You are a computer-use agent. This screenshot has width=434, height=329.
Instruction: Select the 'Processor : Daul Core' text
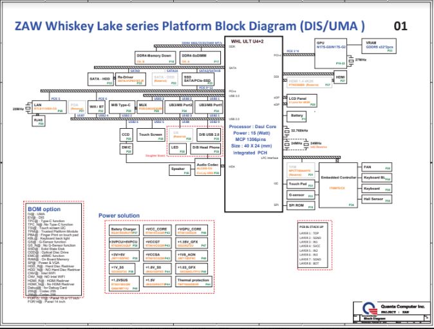[x=252, y=126]
